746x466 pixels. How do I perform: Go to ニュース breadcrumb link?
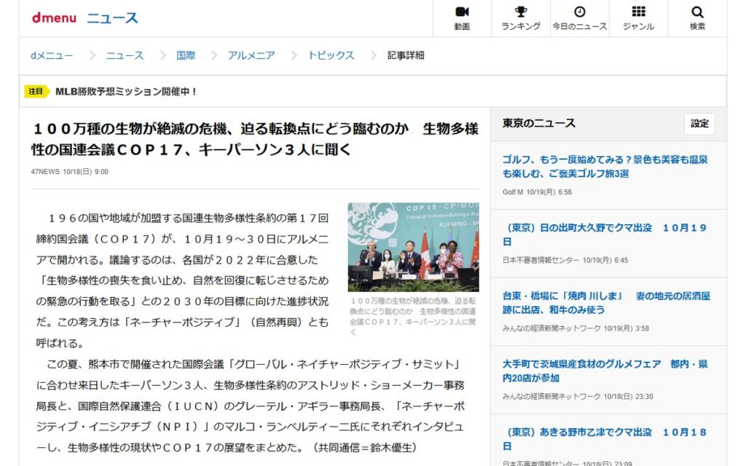125,55
